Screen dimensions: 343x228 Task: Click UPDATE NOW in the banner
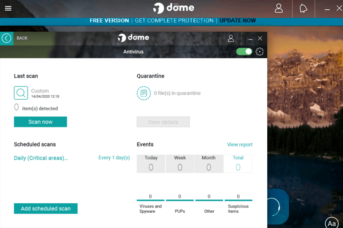coord(238,21)
